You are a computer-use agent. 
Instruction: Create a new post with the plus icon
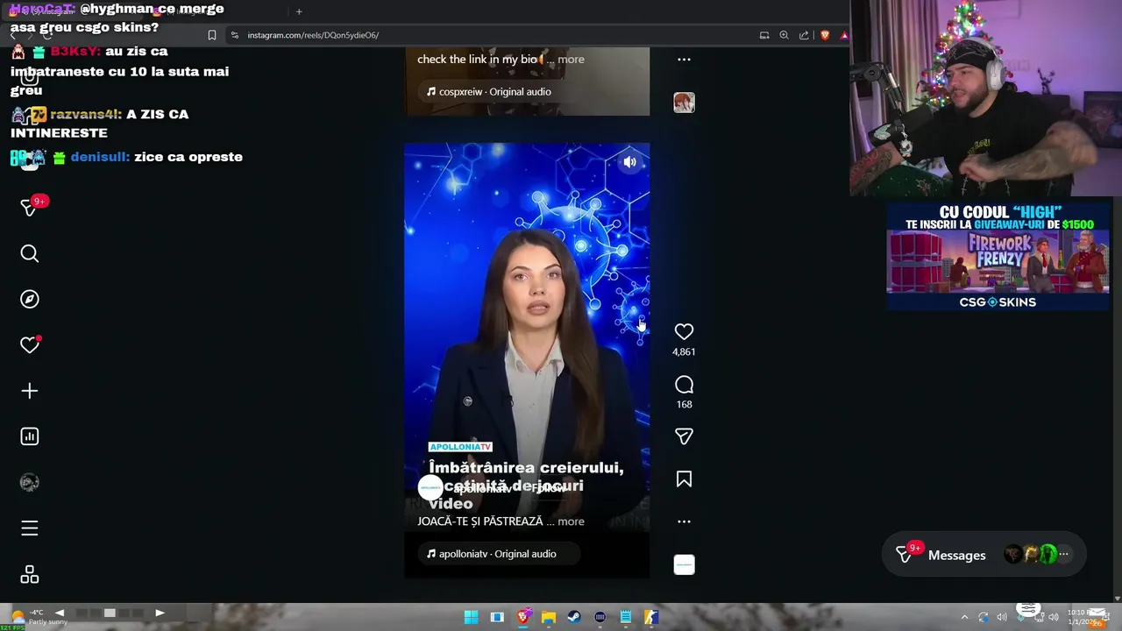pos(30,391)
